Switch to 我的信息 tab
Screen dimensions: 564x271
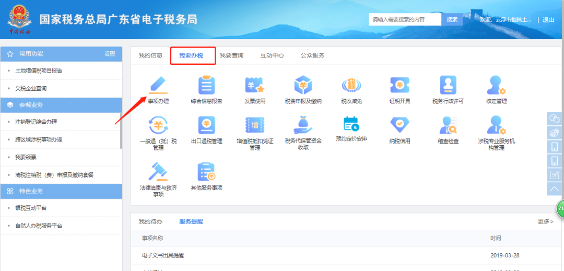coord(150,55)
